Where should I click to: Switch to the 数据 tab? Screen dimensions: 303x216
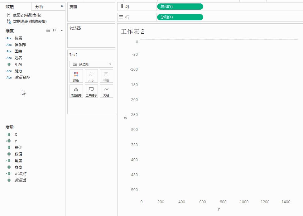[x=10, y=7]
